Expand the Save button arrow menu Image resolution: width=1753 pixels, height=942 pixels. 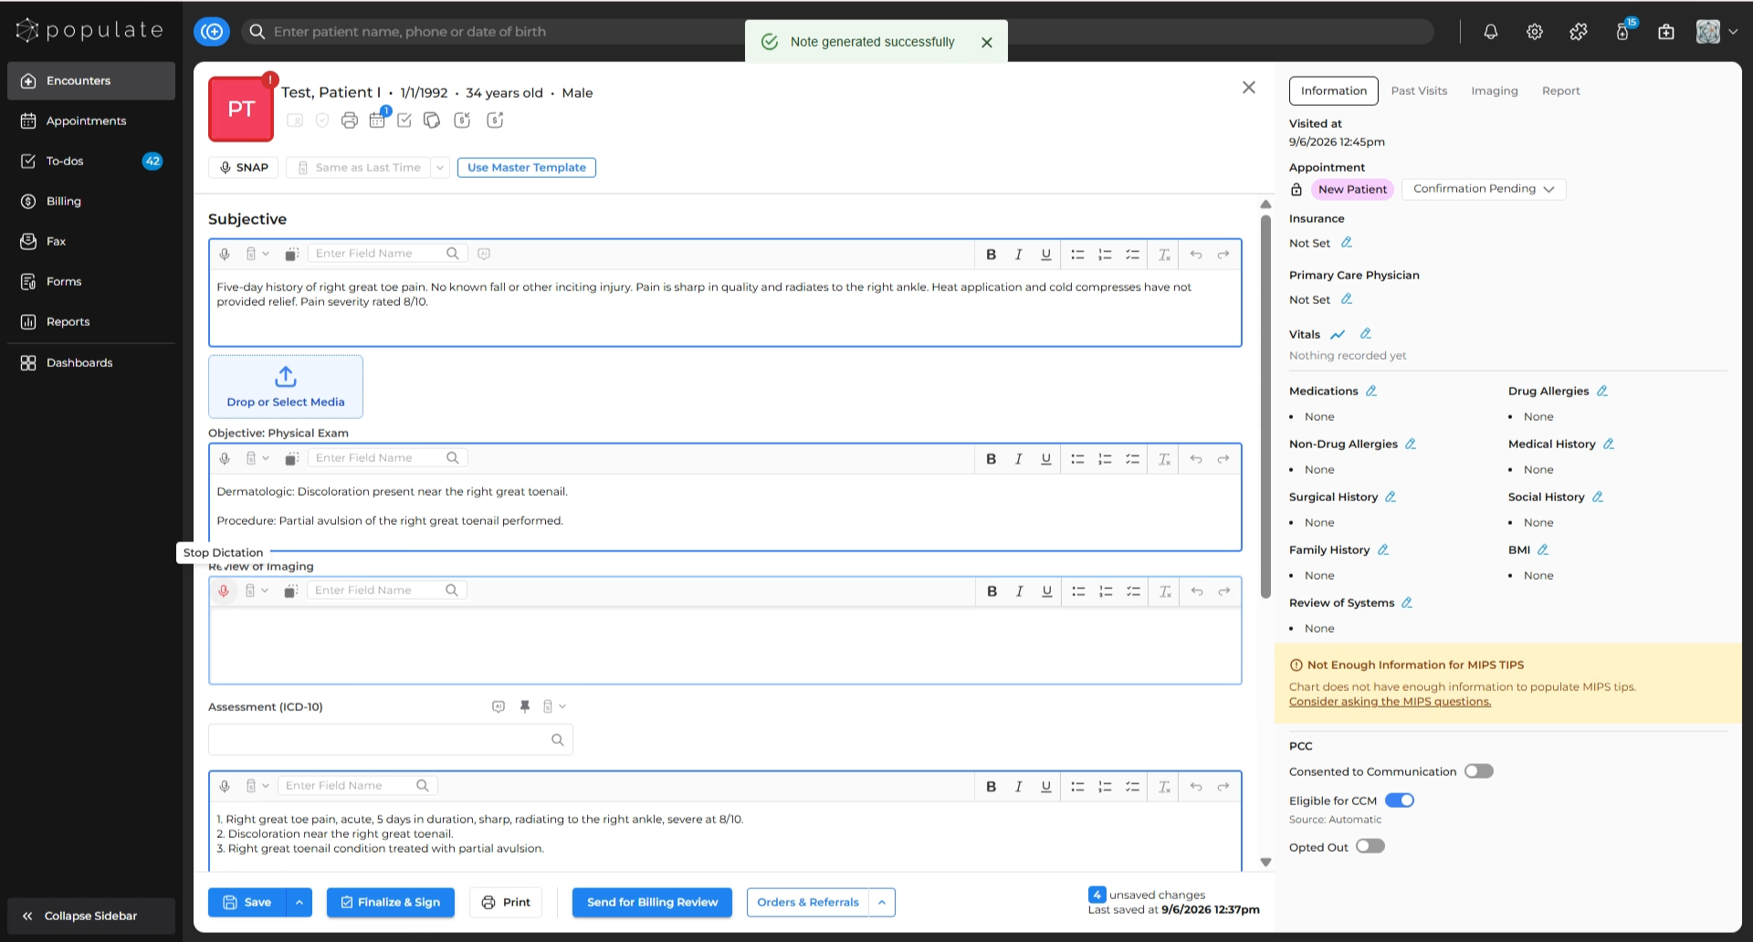coord(299,903)
